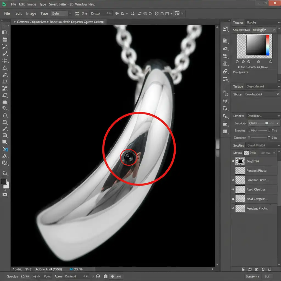Select the topmost tool in left toolbar
The width and height of the screenshot is (281, 281).
[x=5, y=26]
